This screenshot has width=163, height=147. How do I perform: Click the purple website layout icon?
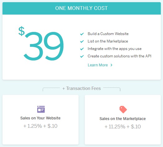click(41, 109)
